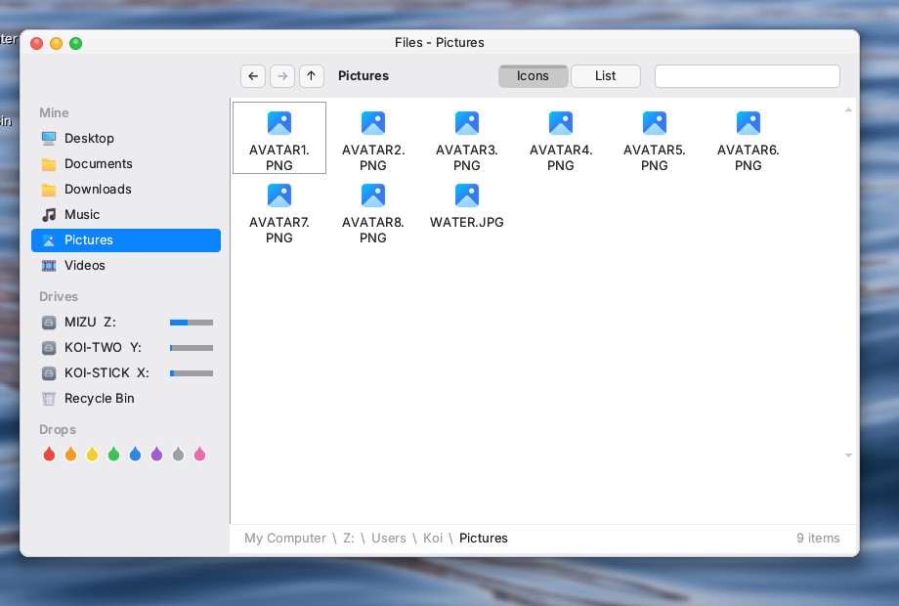Open Music in the sidebar

coord(126,214)
